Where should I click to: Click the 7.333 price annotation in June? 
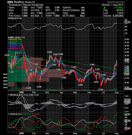click(x=97, y=69)
